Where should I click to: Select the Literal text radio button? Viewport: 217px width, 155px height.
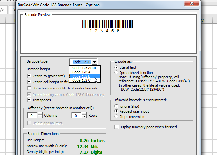click(x=116, y=67)
